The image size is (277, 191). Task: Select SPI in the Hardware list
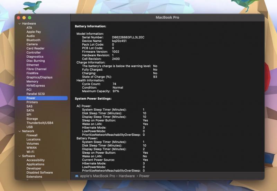tap(29, 115)
